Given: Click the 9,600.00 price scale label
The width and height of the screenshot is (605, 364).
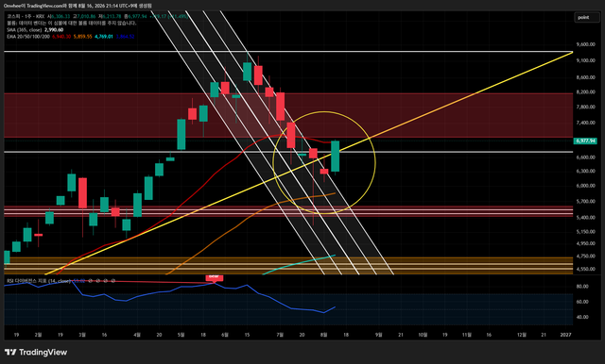Looking at the screenshot, I should click(x=586, y=44).
